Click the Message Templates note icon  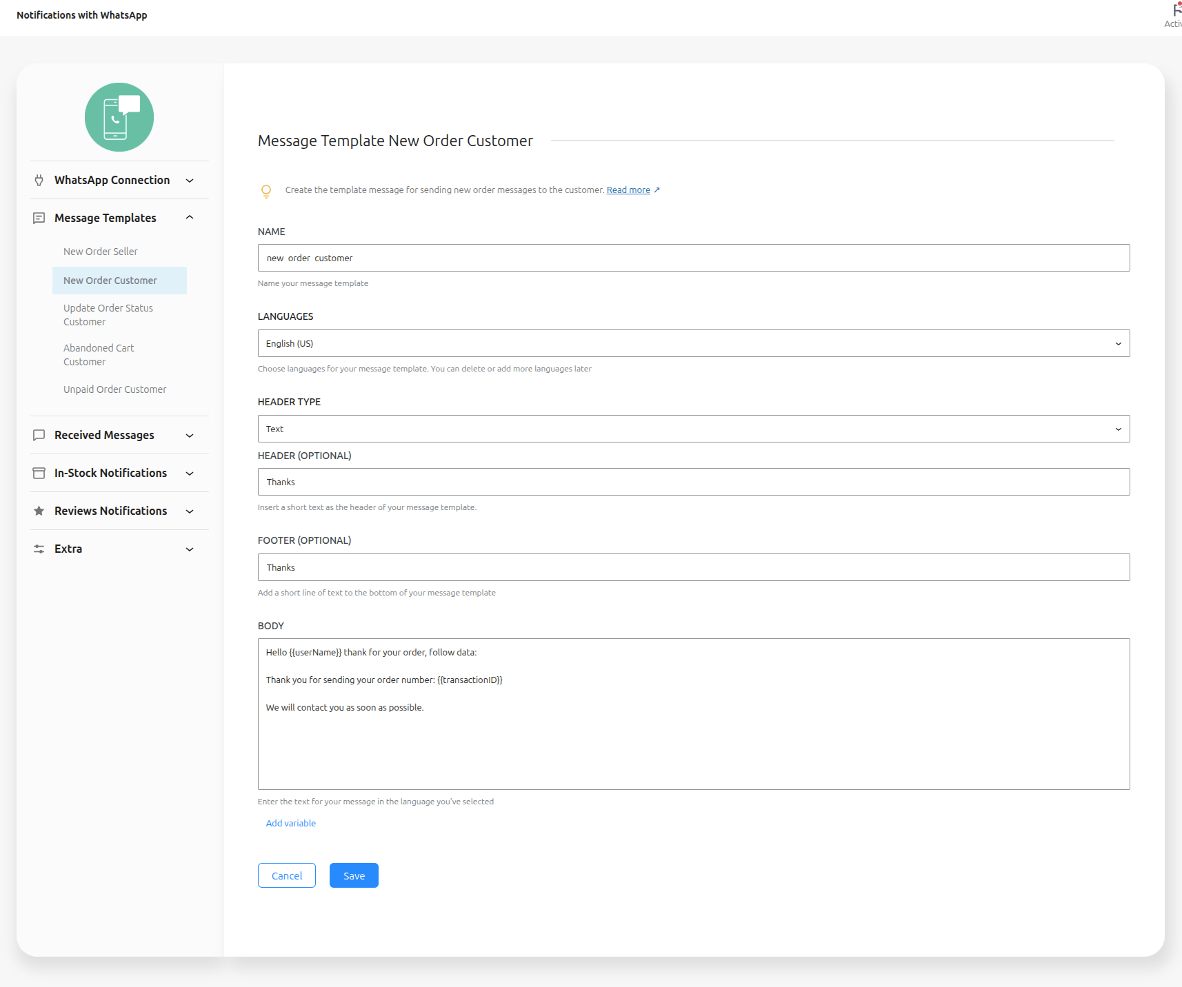coord(39,218)
